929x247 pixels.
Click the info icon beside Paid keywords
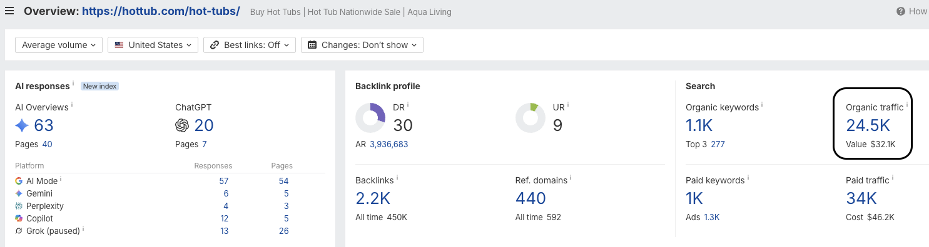click(x=748, y=178)
